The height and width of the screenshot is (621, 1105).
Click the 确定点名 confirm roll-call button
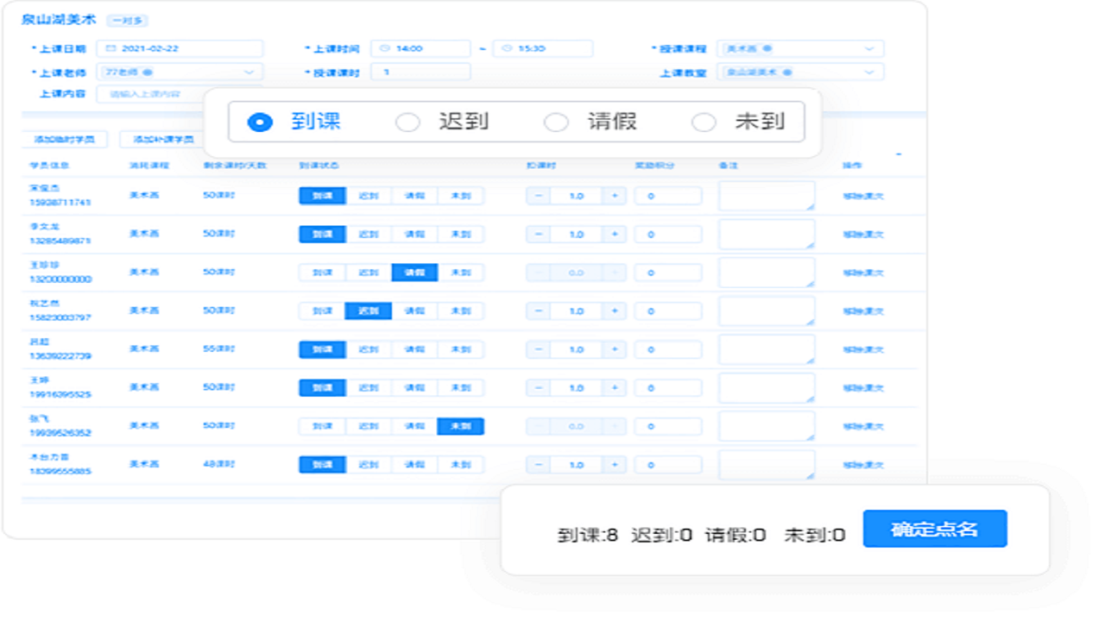click(936, 528)
